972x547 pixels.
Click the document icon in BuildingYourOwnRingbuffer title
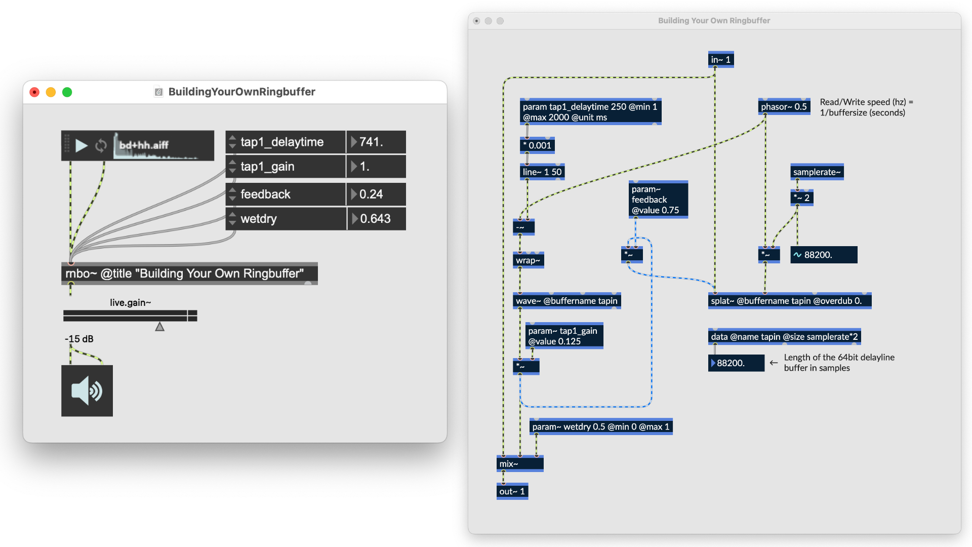[x=158, y=92]
